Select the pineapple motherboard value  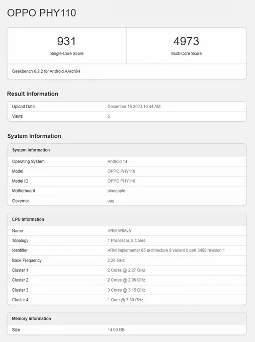click(116, 191)
